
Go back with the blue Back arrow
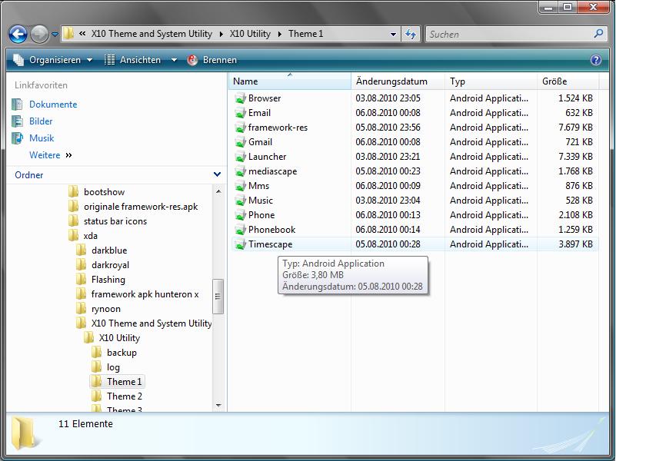click(x=18, y=34)
